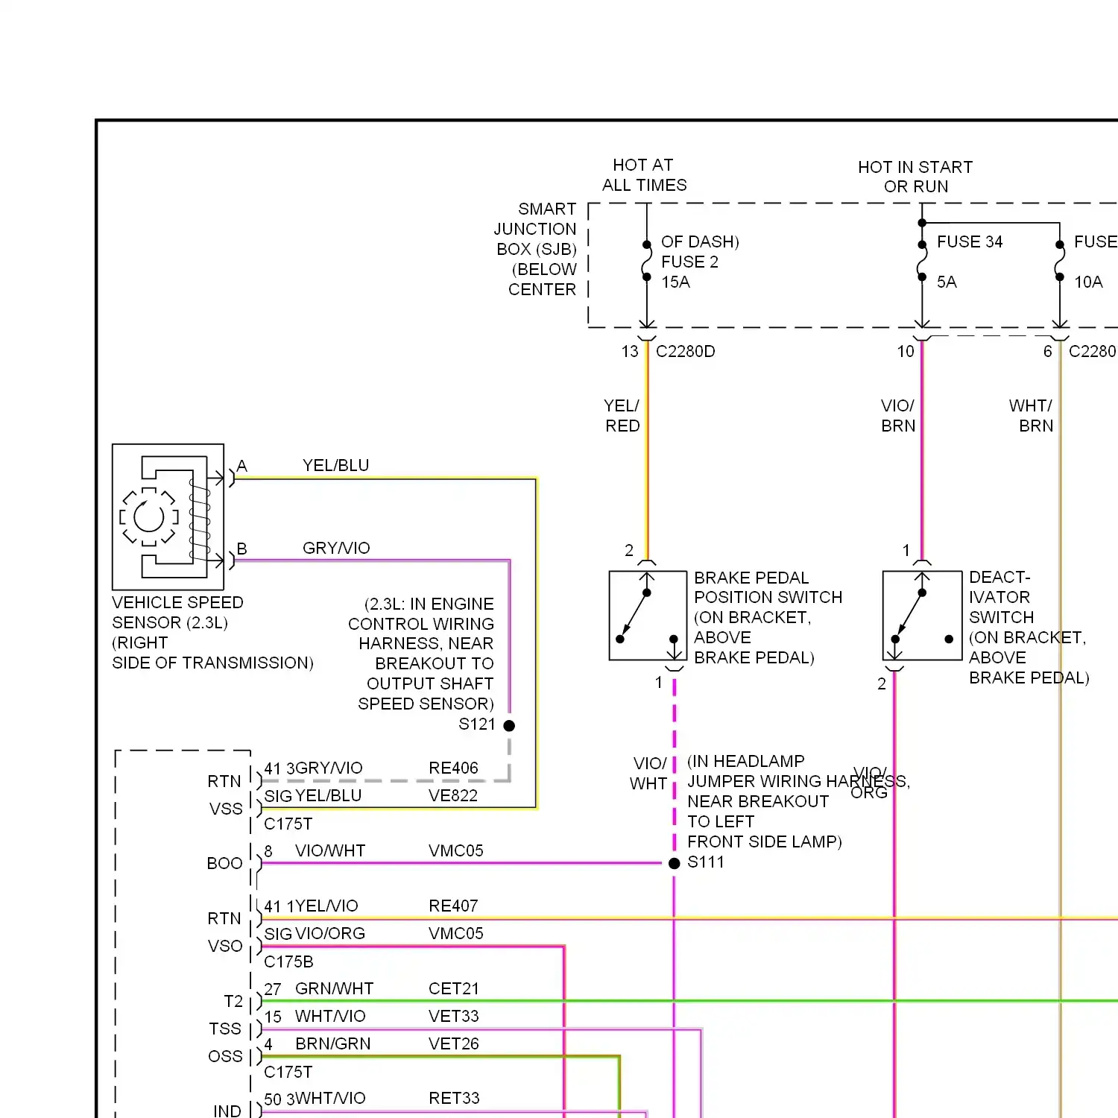Click the 10A fuse symbol
The image size is (1118, 1118).
coord(1059,261)
